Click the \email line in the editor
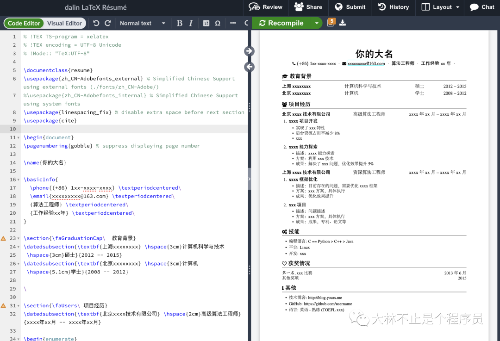 coord(102,196)
